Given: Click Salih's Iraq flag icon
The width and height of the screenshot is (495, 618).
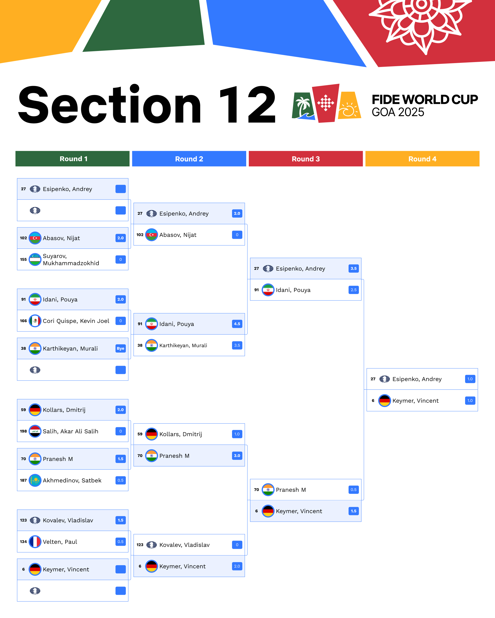Looking at the screenshot, I should (x=35, y=431).
